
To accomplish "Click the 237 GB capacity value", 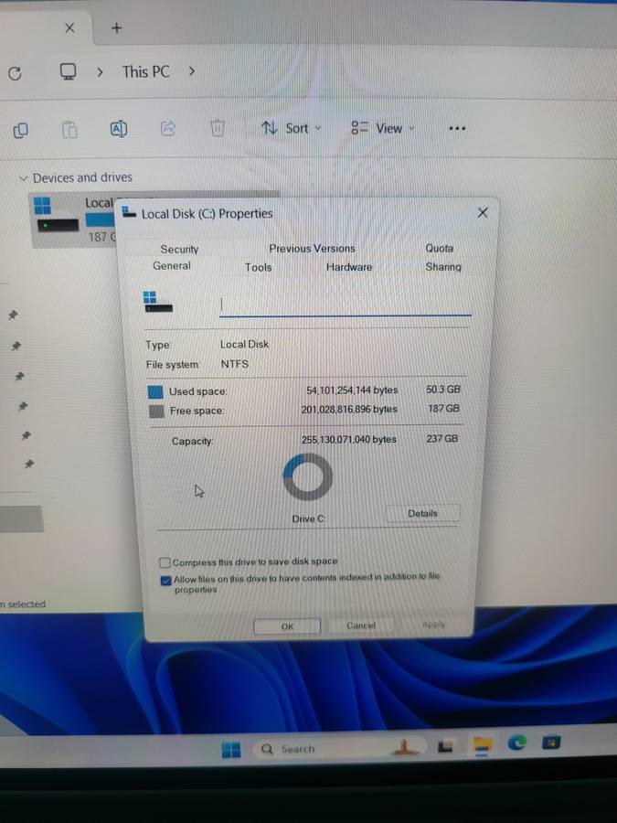I will click(x=441, y=438).
